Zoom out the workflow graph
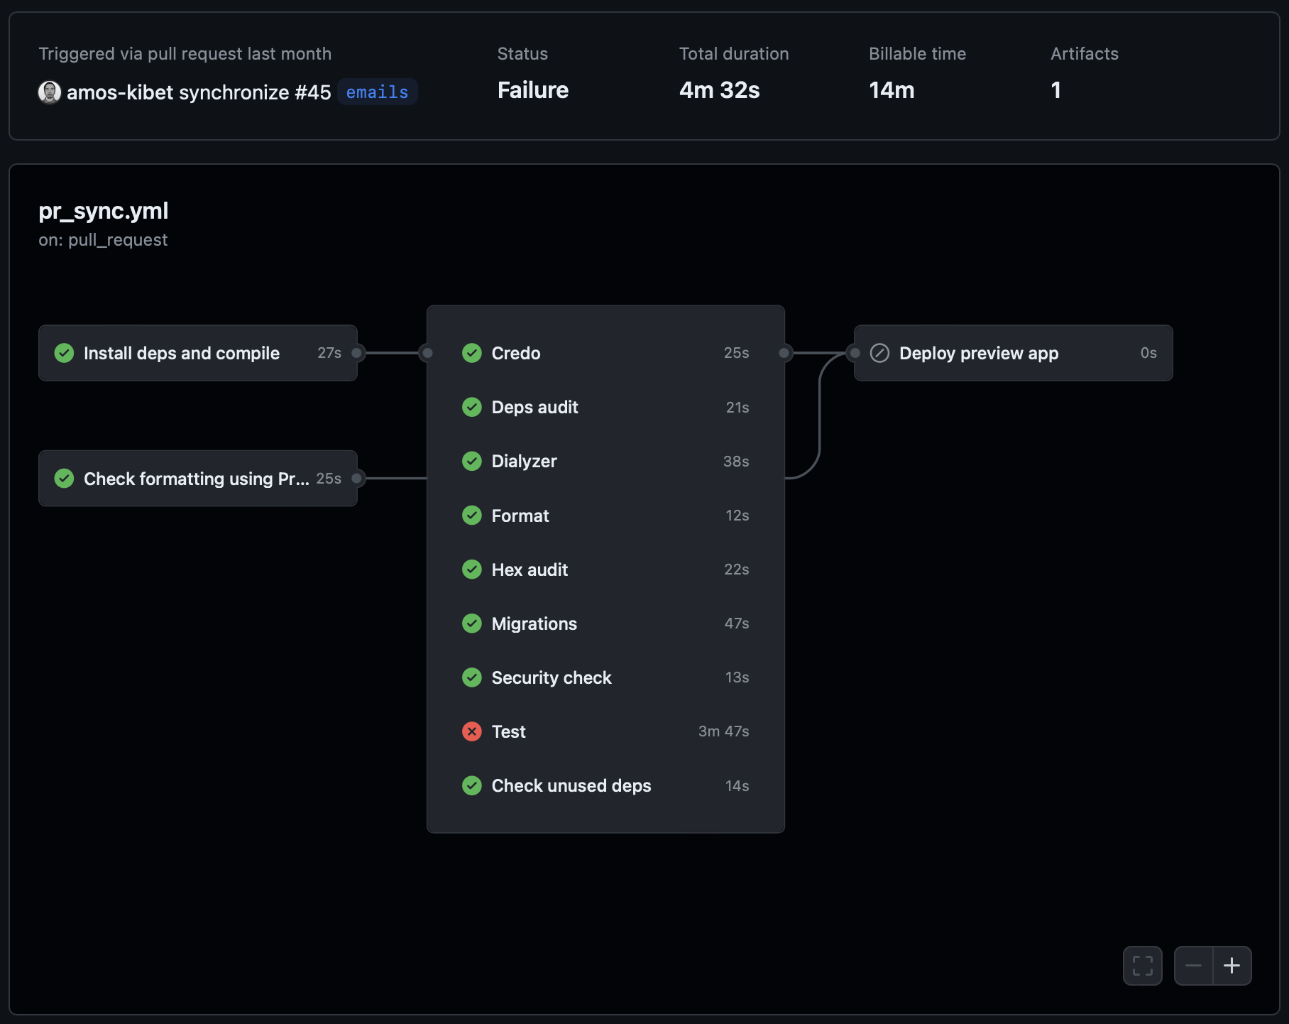 1193,966
